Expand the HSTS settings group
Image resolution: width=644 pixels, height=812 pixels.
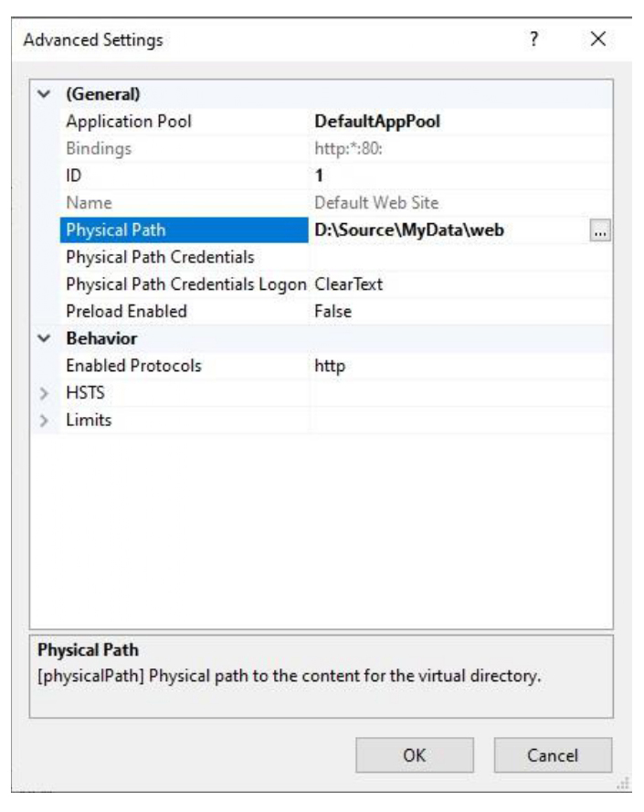(46, 393)
